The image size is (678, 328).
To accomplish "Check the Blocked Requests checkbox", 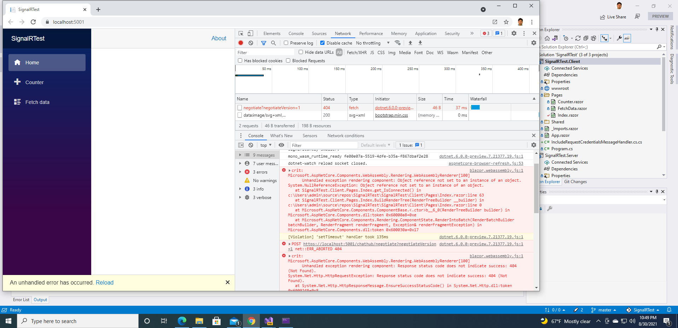I will 288,60.
